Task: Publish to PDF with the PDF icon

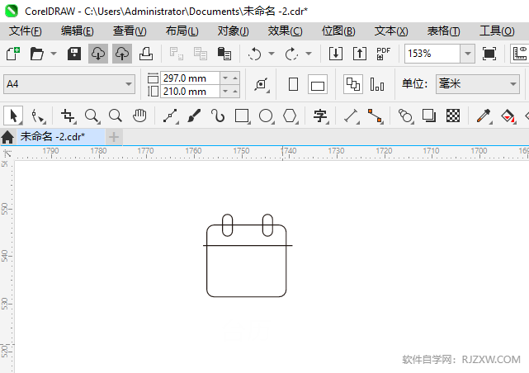Action: [384, 54]
